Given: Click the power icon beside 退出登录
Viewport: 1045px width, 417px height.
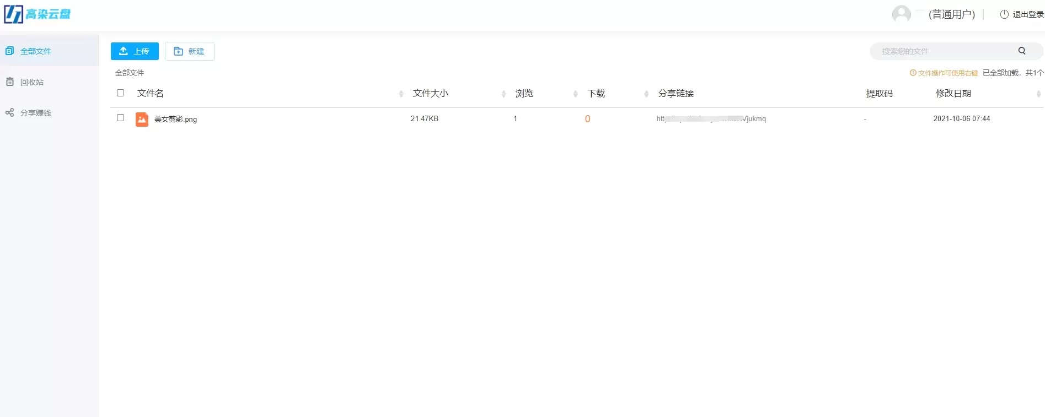Looking at the screenshot, I should [x=1004, y=15].
